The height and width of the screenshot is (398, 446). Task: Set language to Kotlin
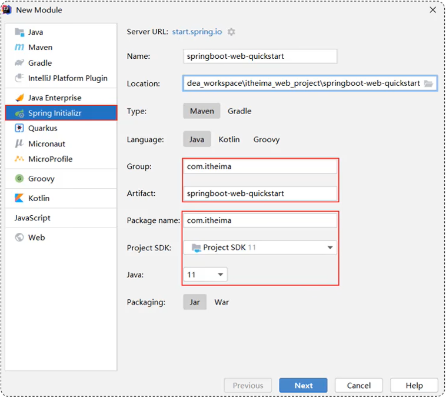pyautogui.click(x=229, y=139)
